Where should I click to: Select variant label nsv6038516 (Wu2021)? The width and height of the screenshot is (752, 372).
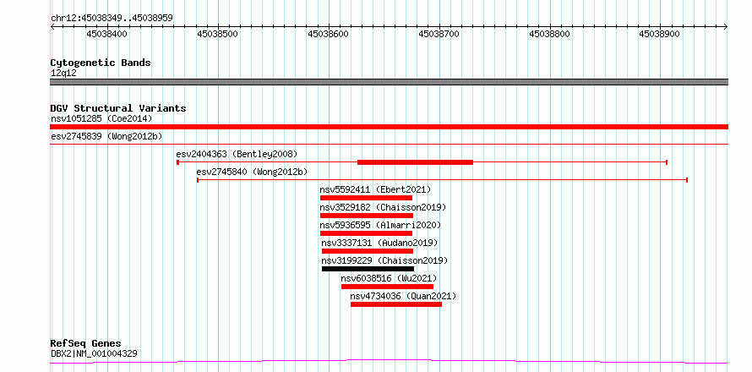[389, 278]
